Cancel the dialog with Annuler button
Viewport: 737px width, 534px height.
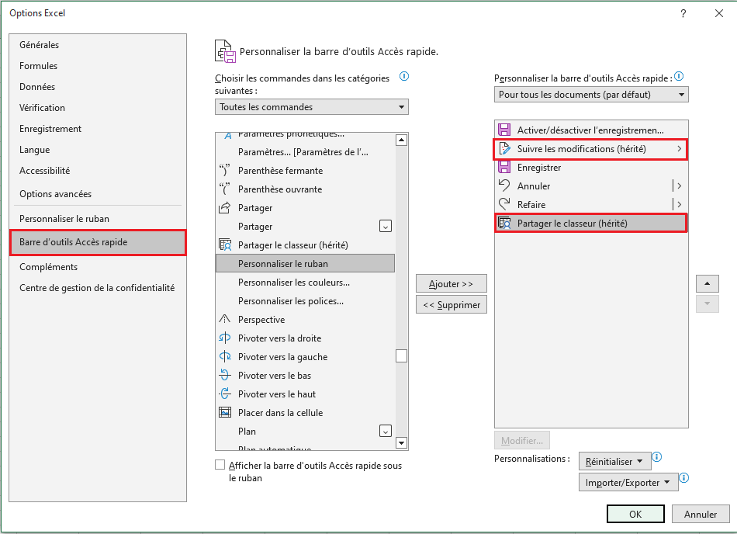[701, 514]
